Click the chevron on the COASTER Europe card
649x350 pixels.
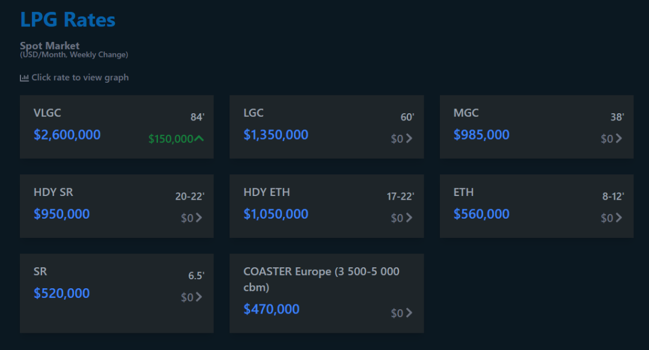pyautogui.click(x=409, y=312)
